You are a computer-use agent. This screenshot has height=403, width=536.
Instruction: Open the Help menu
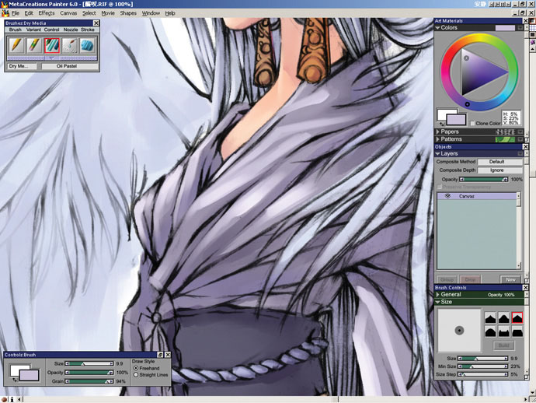(x=170, y=13)
